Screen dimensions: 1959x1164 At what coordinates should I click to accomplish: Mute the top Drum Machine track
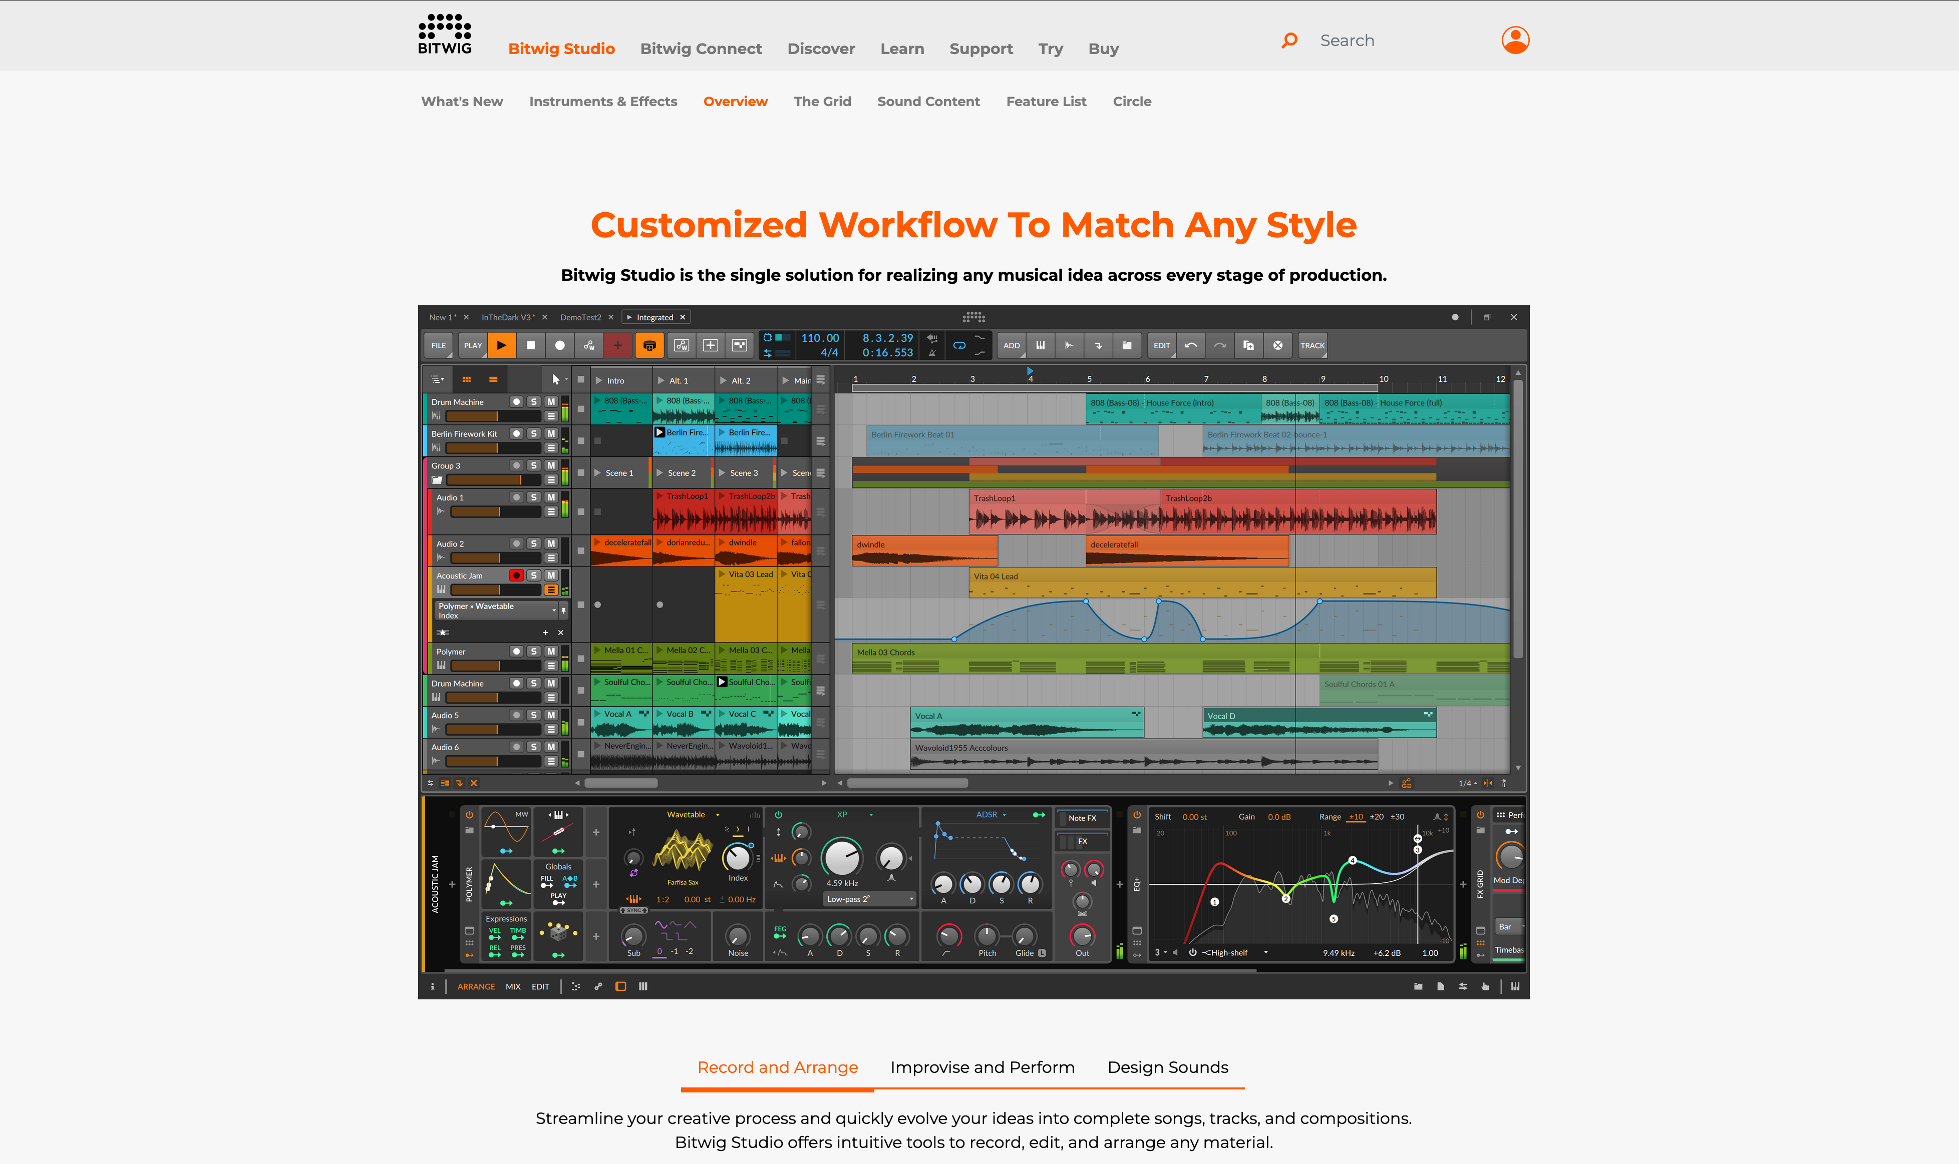pyautogui.click(x=551, y=402)
